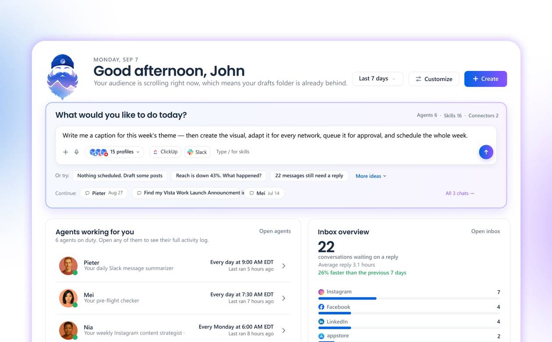
Task: Click the Facebook progress bar
Action: (x=409, y=313)
